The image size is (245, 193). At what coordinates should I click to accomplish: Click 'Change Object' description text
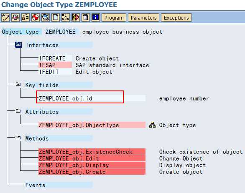[181, 158]
